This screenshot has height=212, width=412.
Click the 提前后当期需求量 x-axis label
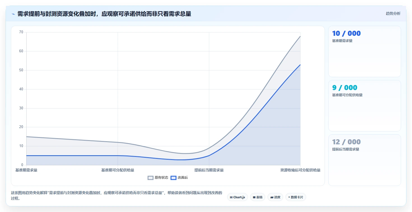209,170
